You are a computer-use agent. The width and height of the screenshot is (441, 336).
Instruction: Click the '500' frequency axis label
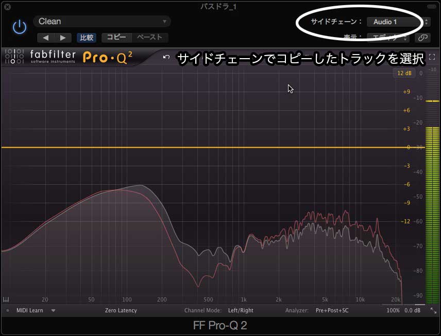point(208,299)
